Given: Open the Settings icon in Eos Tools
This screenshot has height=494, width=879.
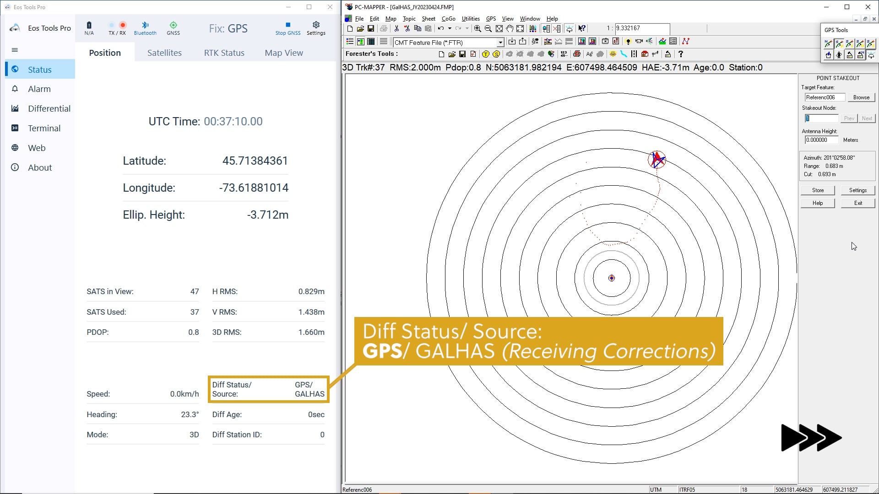Looking at the screenshot, I should click(x=316, y=28).
